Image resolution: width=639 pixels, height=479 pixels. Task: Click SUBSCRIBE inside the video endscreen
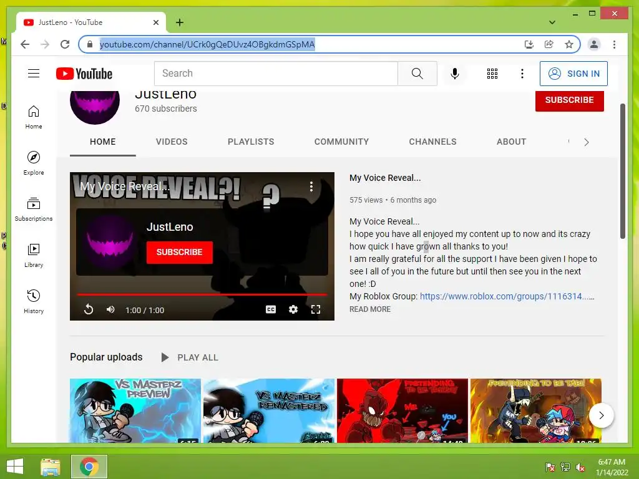(179, 252)
